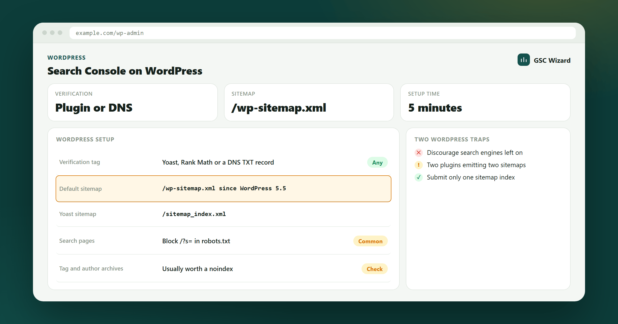Viewport: 618px width, 324px height.
Task: Click the WORDPRESS SETUP section title
Action: click(85, 139)
